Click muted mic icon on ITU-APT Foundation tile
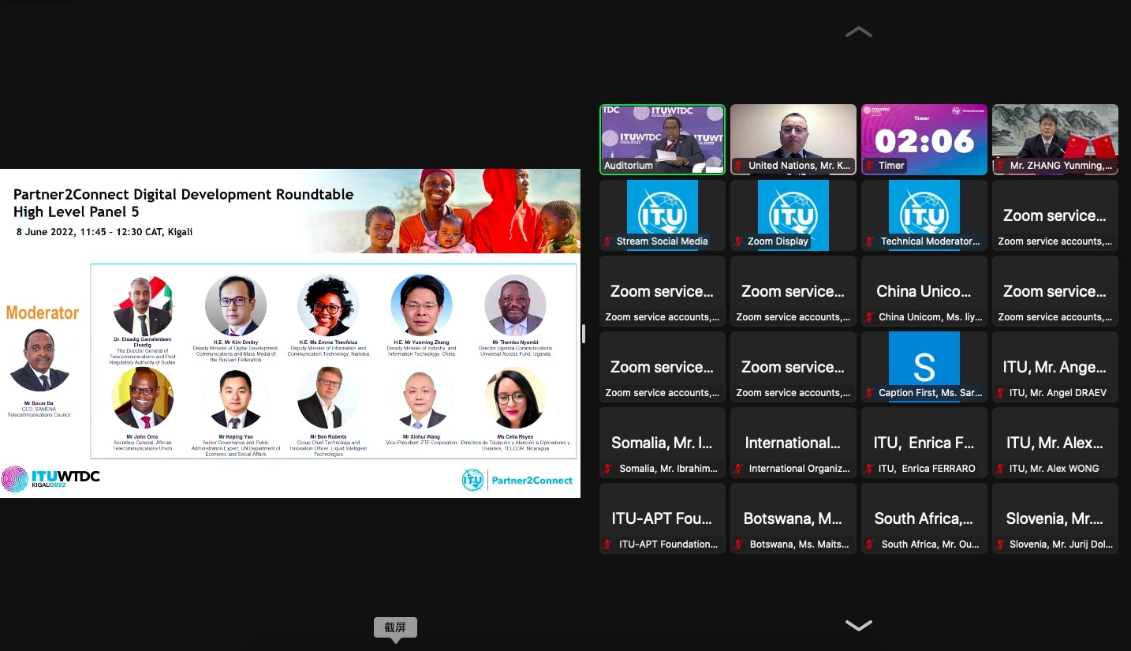Image resolution: width=1131 pixels, height=651 pixels. click(608, 544)
